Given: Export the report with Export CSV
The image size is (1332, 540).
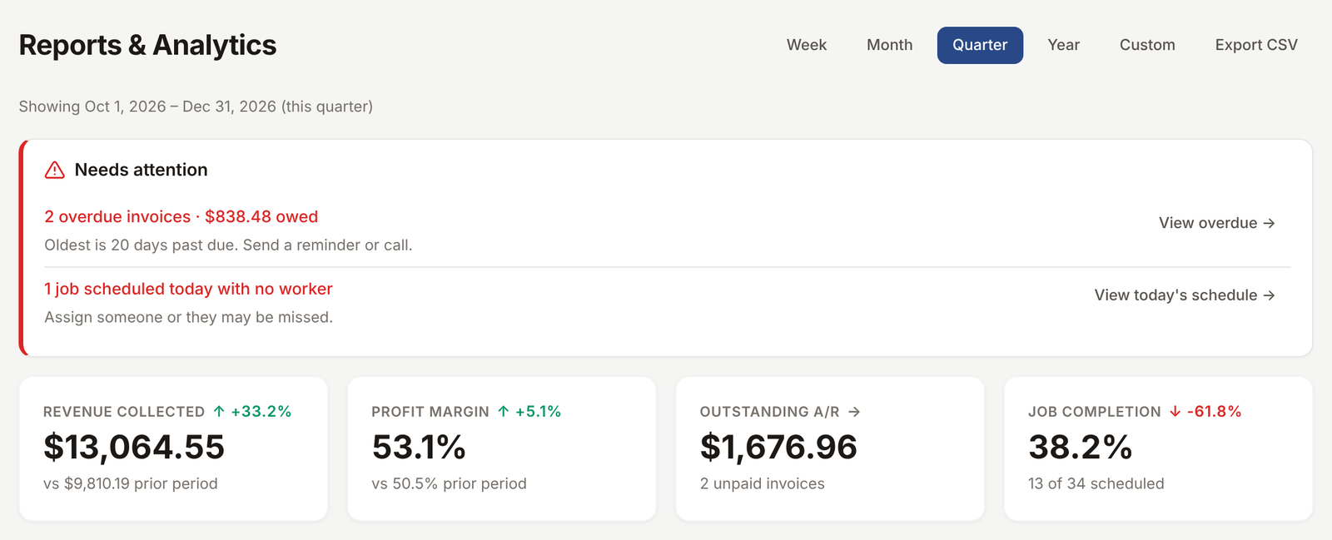Looking at the screenshot, I should point(1256,45).
